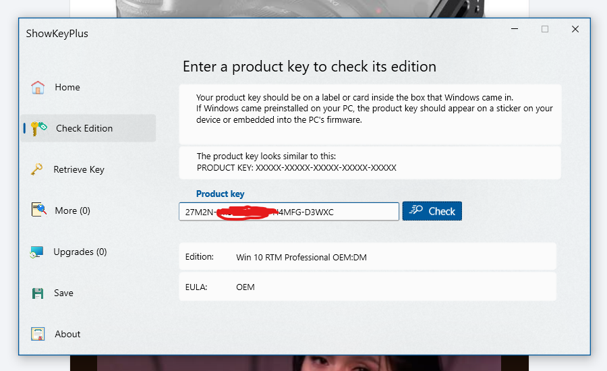Open the Home menu item
The image size is (607, 371).
88,87
